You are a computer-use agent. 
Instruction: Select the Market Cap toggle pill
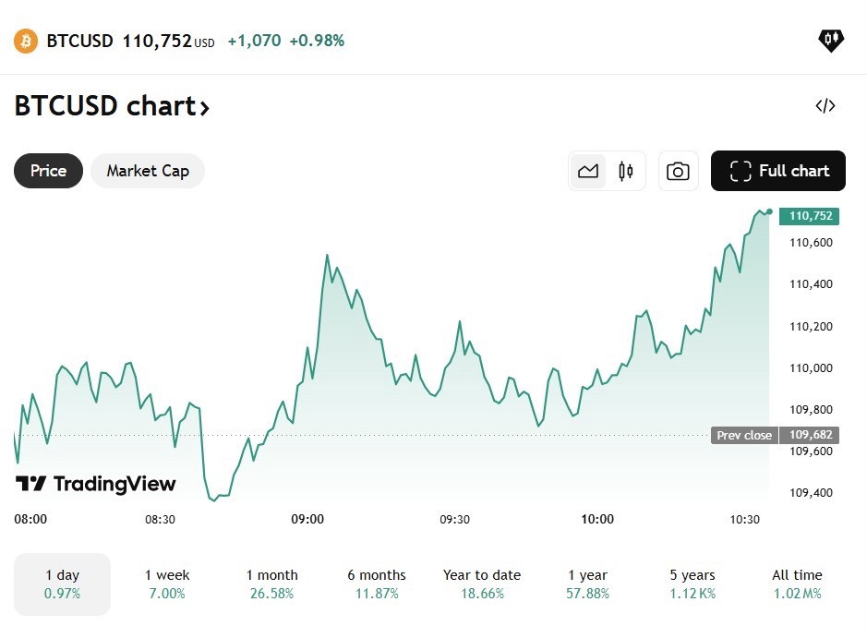click(x=148, y=171)
